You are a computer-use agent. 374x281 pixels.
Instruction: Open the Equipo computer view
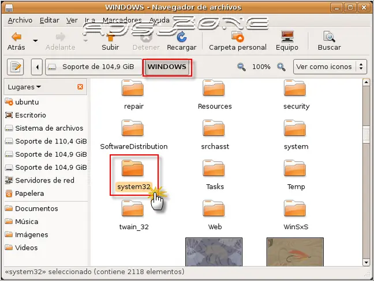[x=287, y=41]
